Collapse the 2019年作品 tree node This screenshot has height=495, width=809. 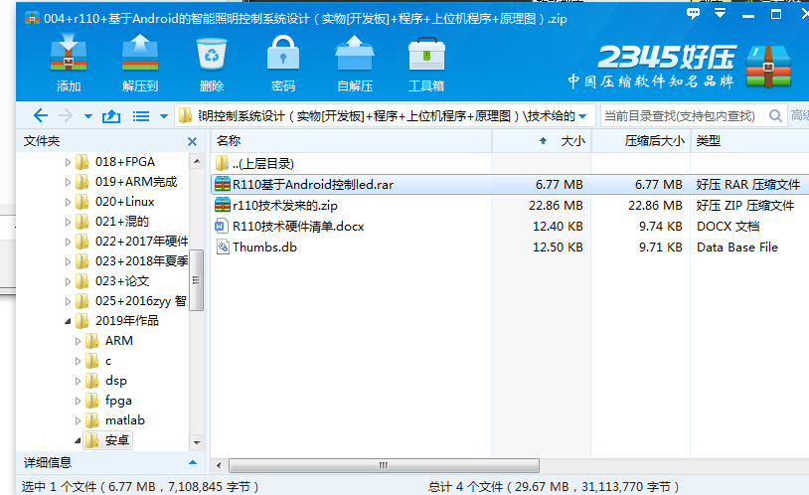point(68,321)
